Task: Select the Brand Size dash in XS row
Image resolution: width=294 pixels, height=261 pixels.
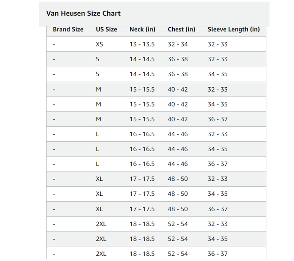Action: pos(54,45)
